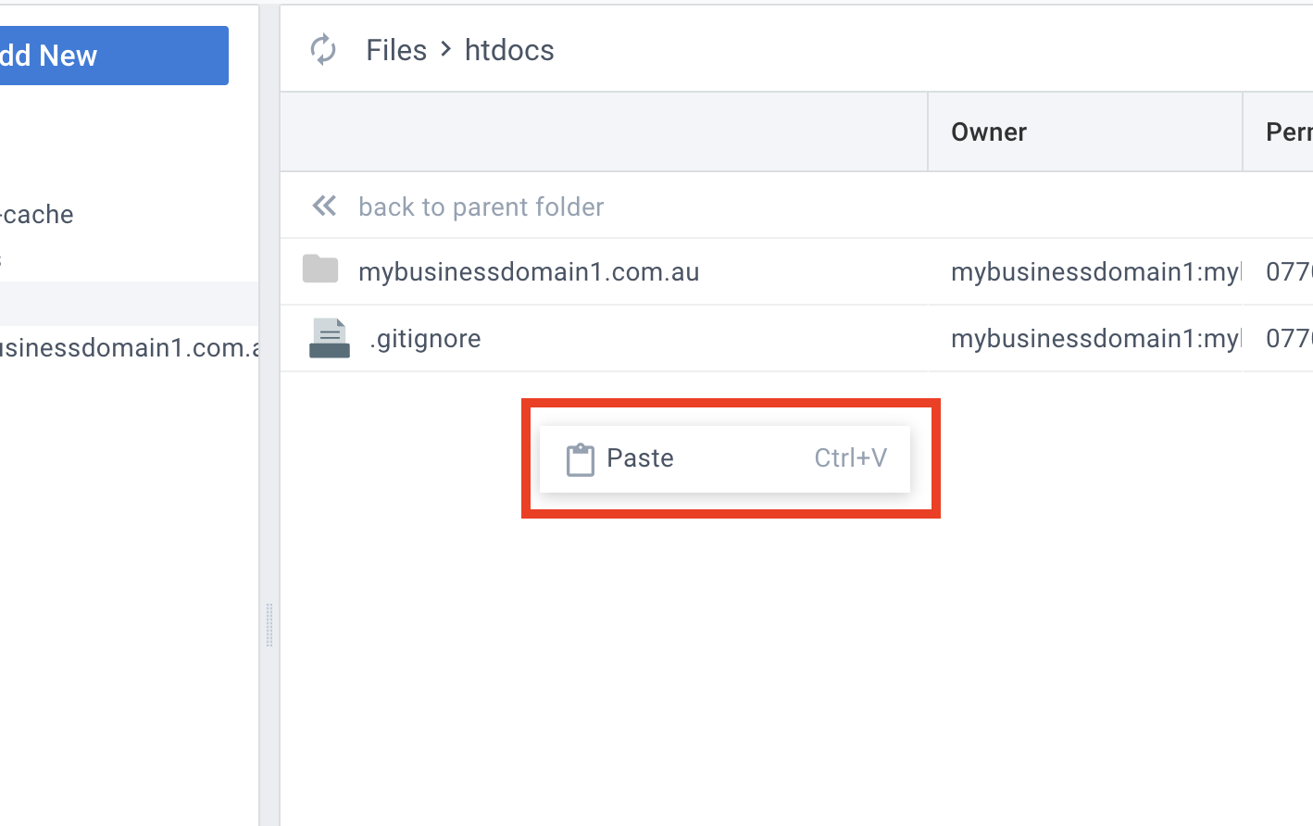Click the sidebar resize handle dots
This screenshot has width=1313, height=826.
269,625
